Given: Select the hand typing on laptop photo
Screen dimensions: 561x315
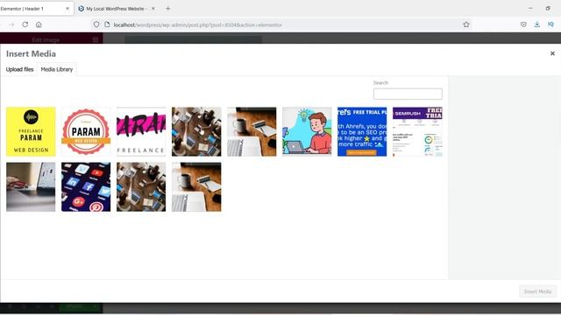Looking at the screenshot, I should (31, 186).
